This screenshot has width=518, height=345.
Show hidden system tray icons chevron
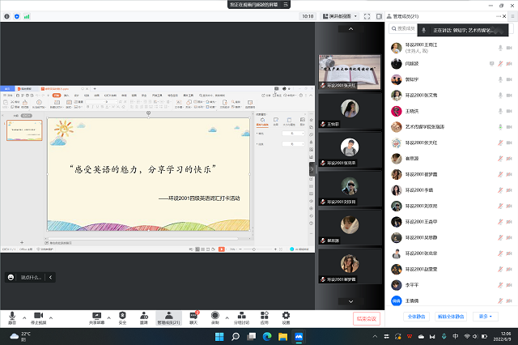point(375,337)
